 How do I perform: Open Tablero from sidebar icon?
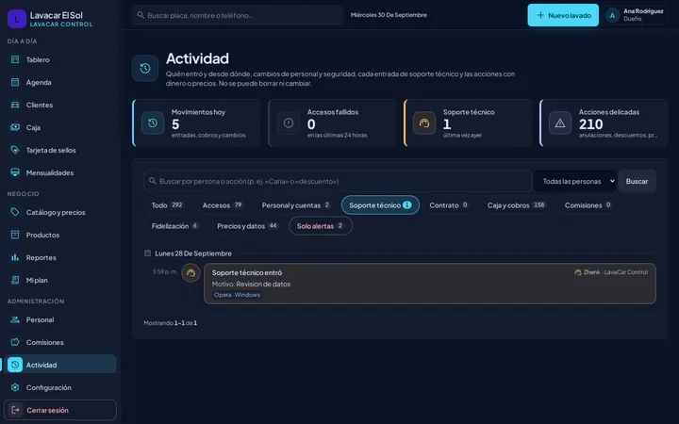(15, 59)
